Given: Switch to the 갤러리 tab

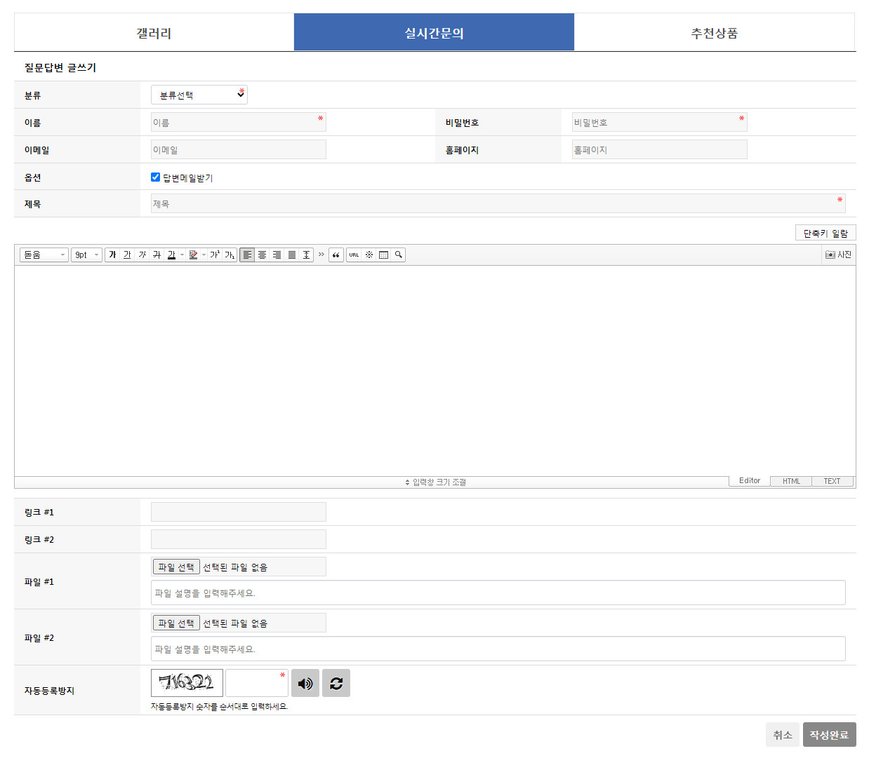Looking at the screenshot, I should pyautogui.click(x=154, y=33).
